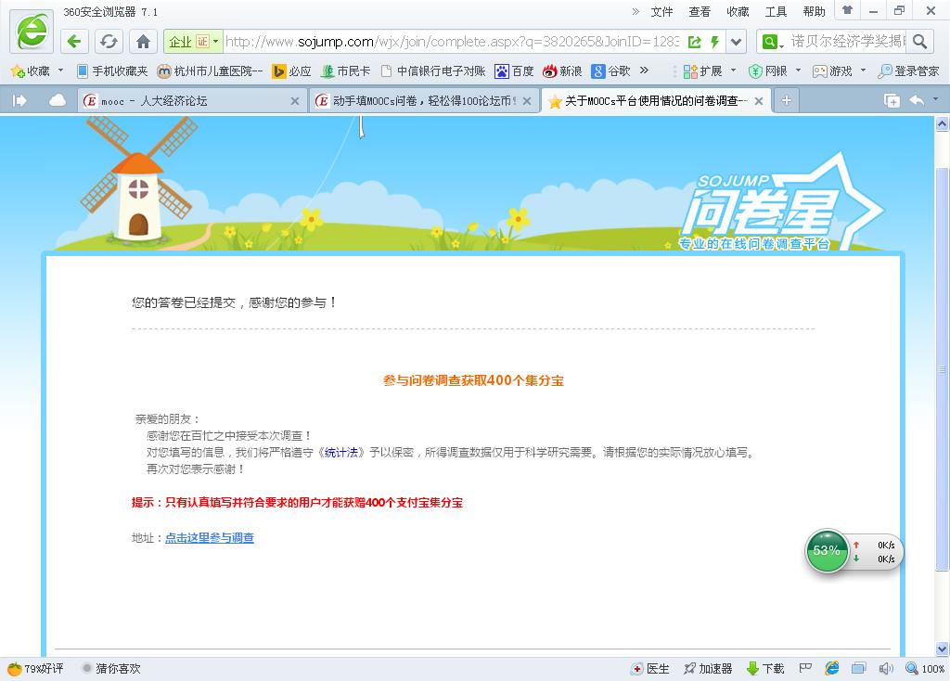Click 登录管家 login manager
This screenshot has height=681, width=950.
908,71
